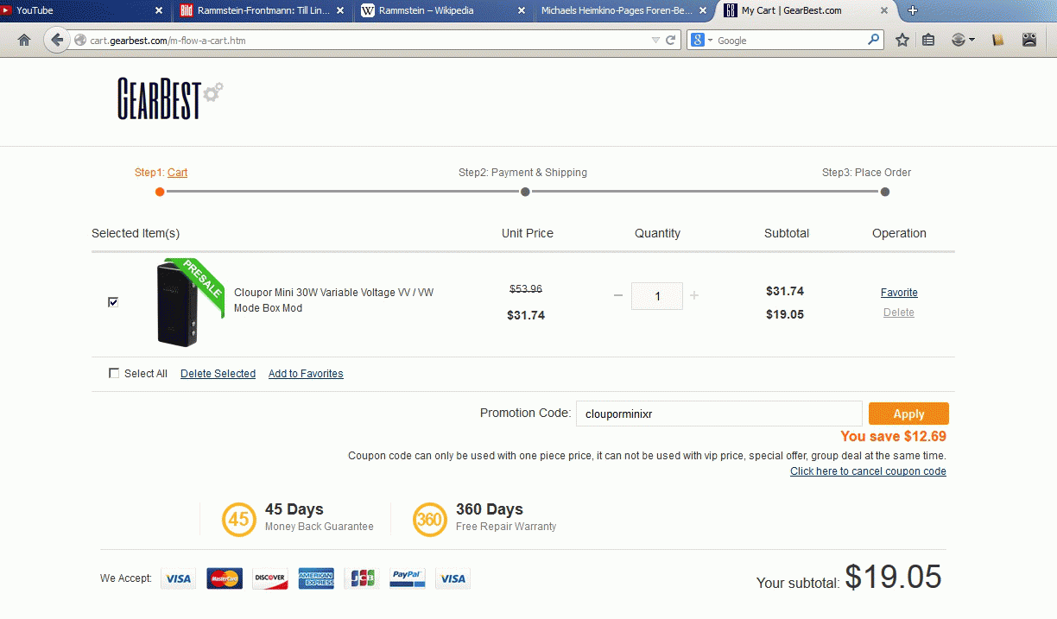
Task: Tick the Select All checkbox
Action: coord(114,374)
